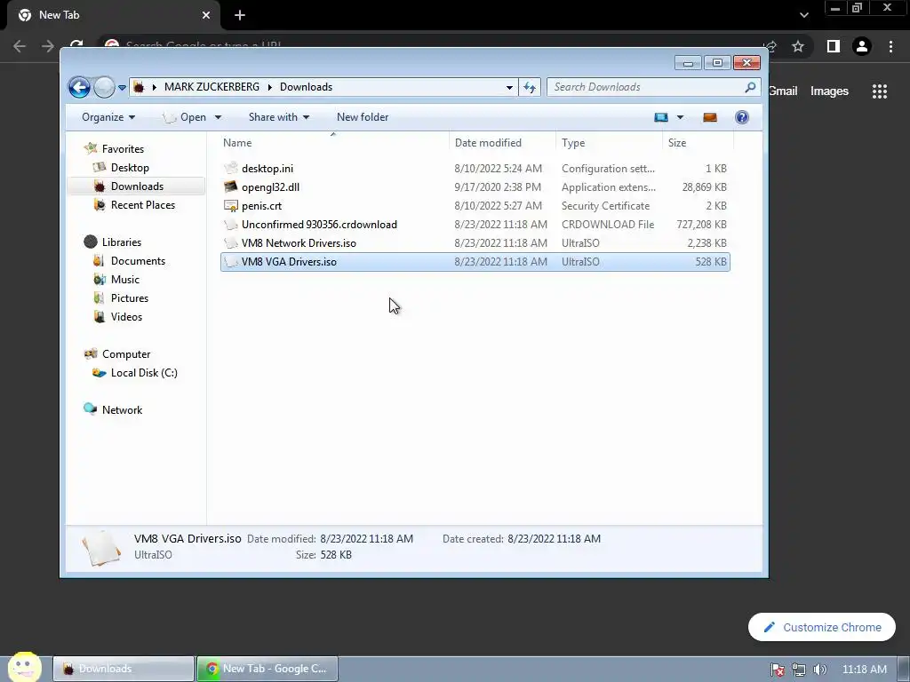Click the volume speaker tray icon
Screen dimensions: 910x682
(x=820, y=670)
